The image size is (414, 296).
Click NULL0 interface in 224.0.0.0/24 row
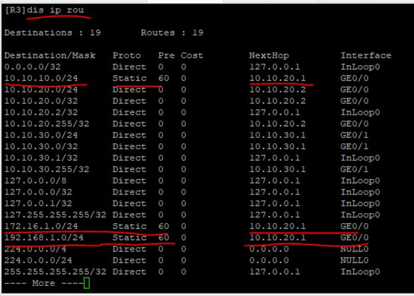(354, 260)
